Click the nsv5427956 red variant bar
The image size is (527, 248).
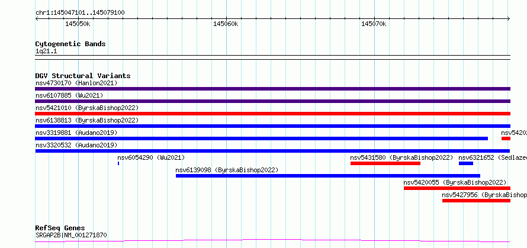point(476,201)
